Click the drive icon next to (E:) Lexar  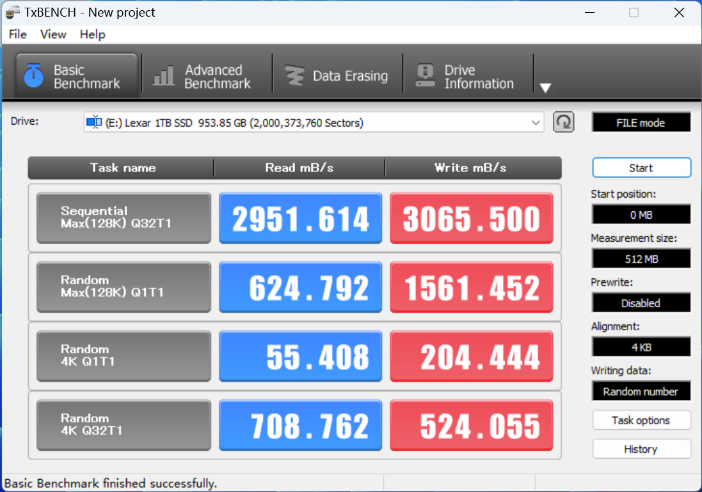click(x=94, y=122)
